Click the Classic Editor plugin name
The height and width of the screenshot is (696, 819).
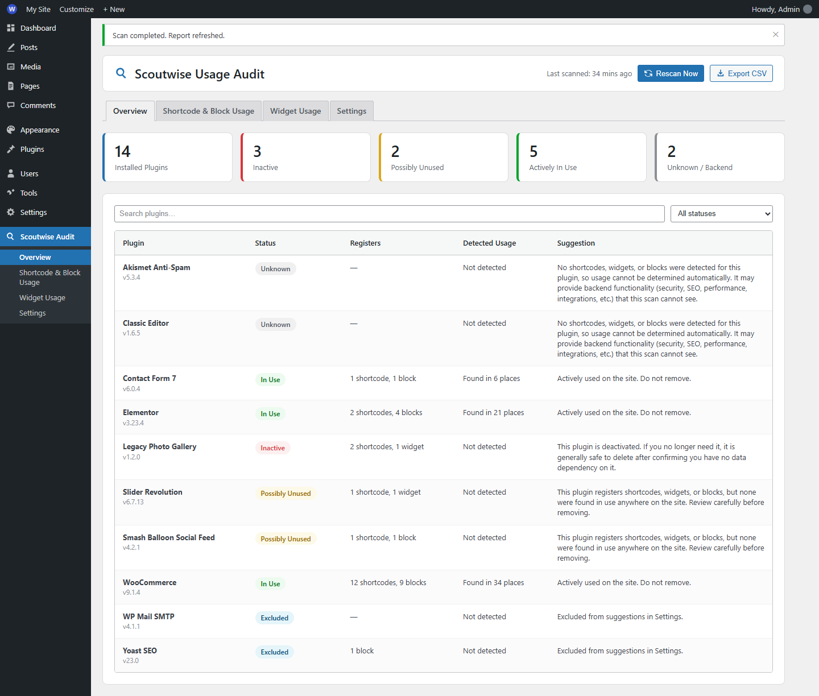pyautogui.click(x=146, y=323)
